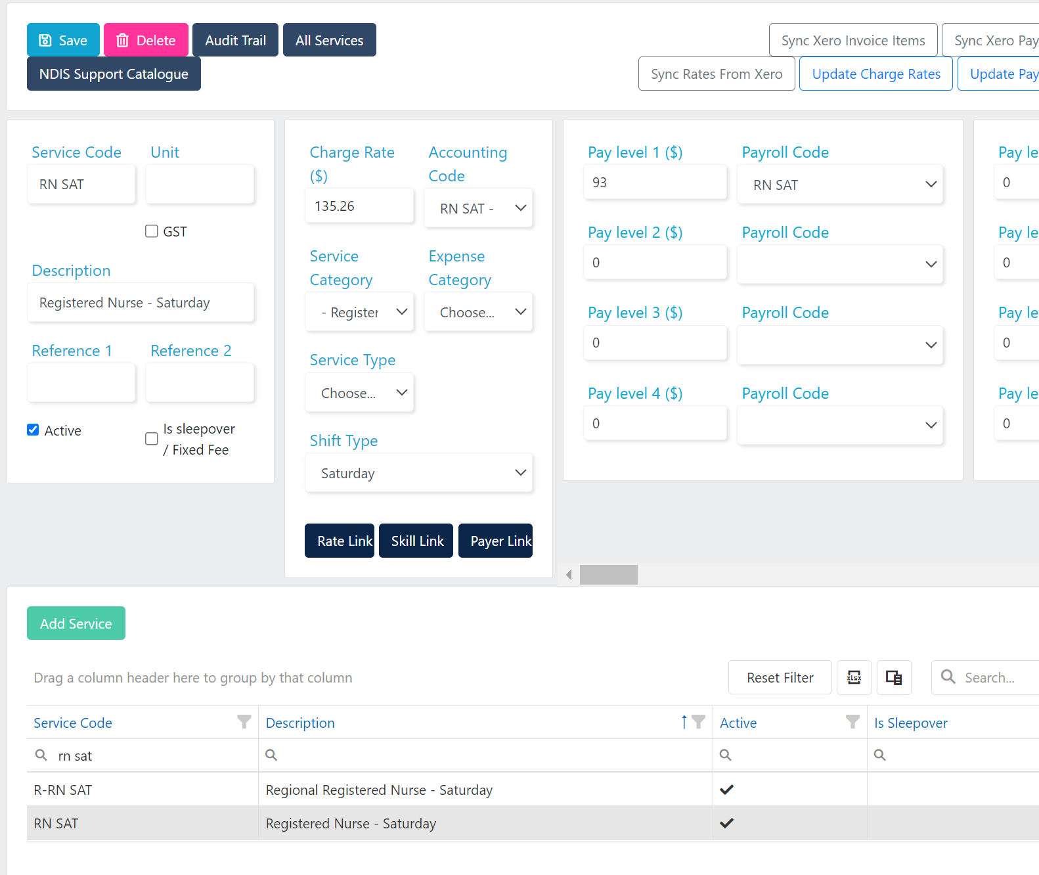This screenshot has height=875, width=1039.
Task: Click the Reference 2 input
Action: pos(200,383)
